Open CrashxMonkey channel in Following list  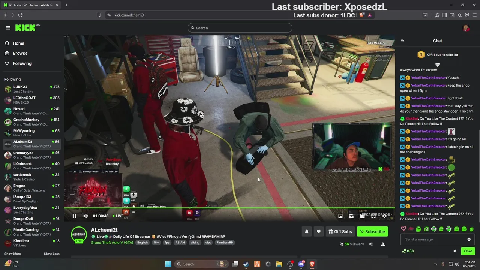[x=32, y=122]
